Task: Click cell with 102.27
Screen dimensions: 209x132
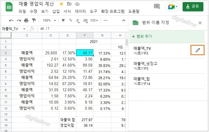Action: (x=51, y=65)
